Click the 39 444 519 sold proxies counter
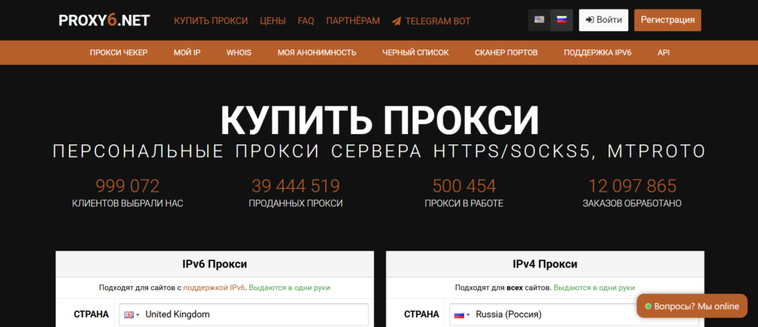Screen dimensions: 758x327 click(296, 186)
